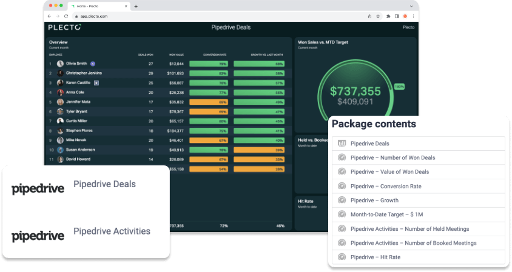Viewport: 512px width, 272px height.
Task: Select the Home - Plecto browser tab
Action: click(x=99, y=6)
